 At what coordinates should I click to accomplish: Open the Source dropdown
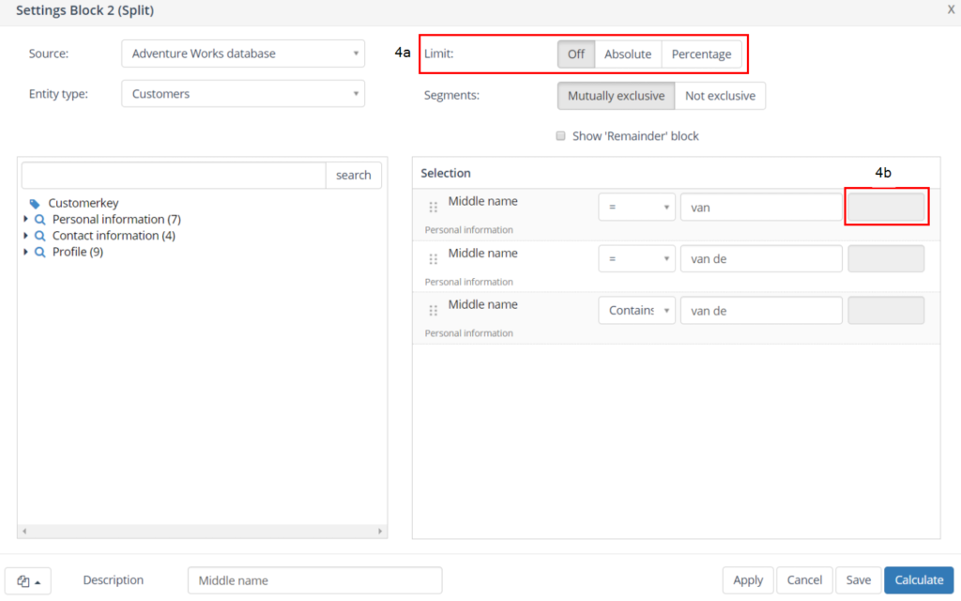243,54
